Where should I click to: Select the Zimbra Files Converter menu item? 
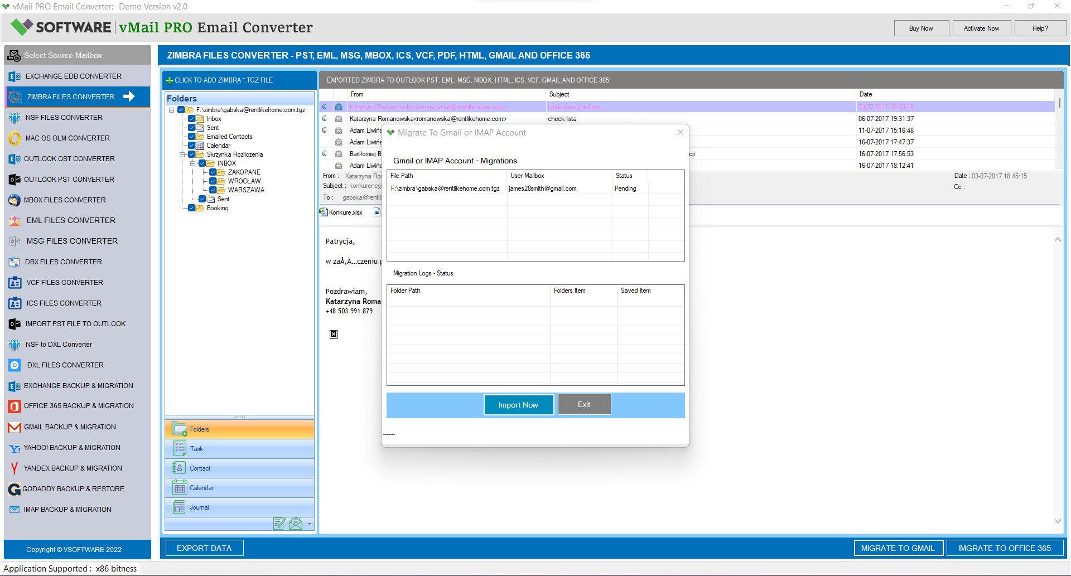click(x=78, y=97)
